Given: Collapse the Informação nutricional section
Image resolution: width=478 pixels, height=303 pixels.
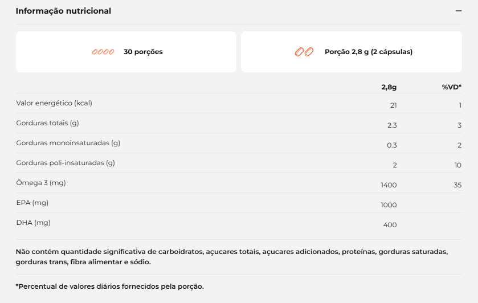Looking at the screenshot, I should [458, 11].
